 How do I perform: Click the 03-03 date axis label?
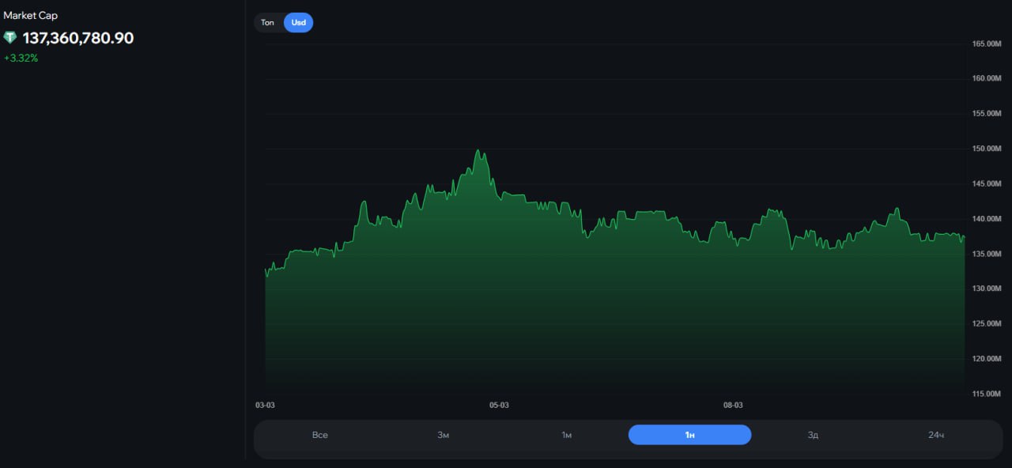pyautogui.click(x=265, y=406)
